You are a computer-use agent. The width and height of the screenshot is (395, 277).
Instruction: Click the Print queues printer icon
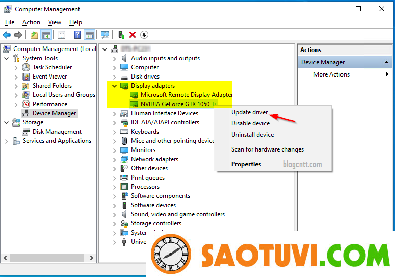click(124, 178)
